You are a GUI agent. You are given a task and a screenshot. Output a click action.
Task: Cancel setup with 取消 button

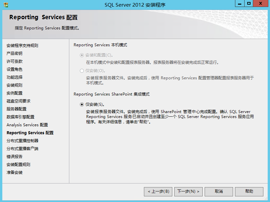[219, 191]
